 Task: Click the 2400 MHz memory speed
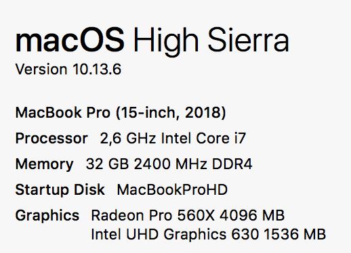(x=170, y=164)
